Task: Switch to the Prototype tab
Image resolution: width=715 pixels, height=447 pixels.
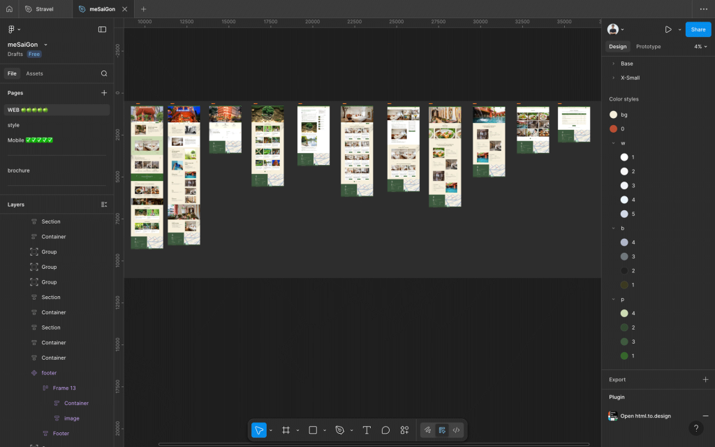Action: [648, 47]
